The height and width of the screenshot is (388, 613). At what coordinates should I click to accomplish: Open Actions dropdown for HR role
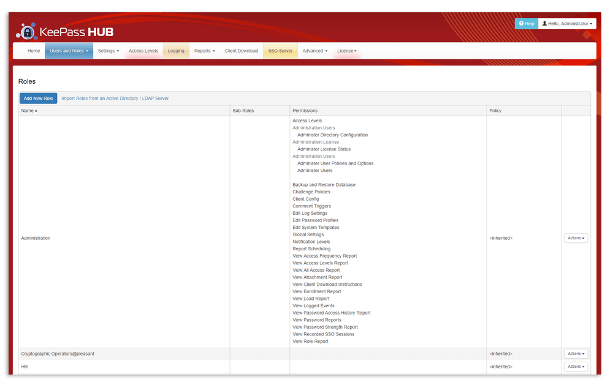[576, 367]
